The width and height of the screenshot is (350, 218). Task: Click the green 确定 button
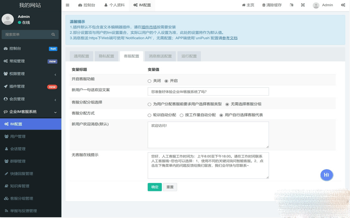(155, 187)
